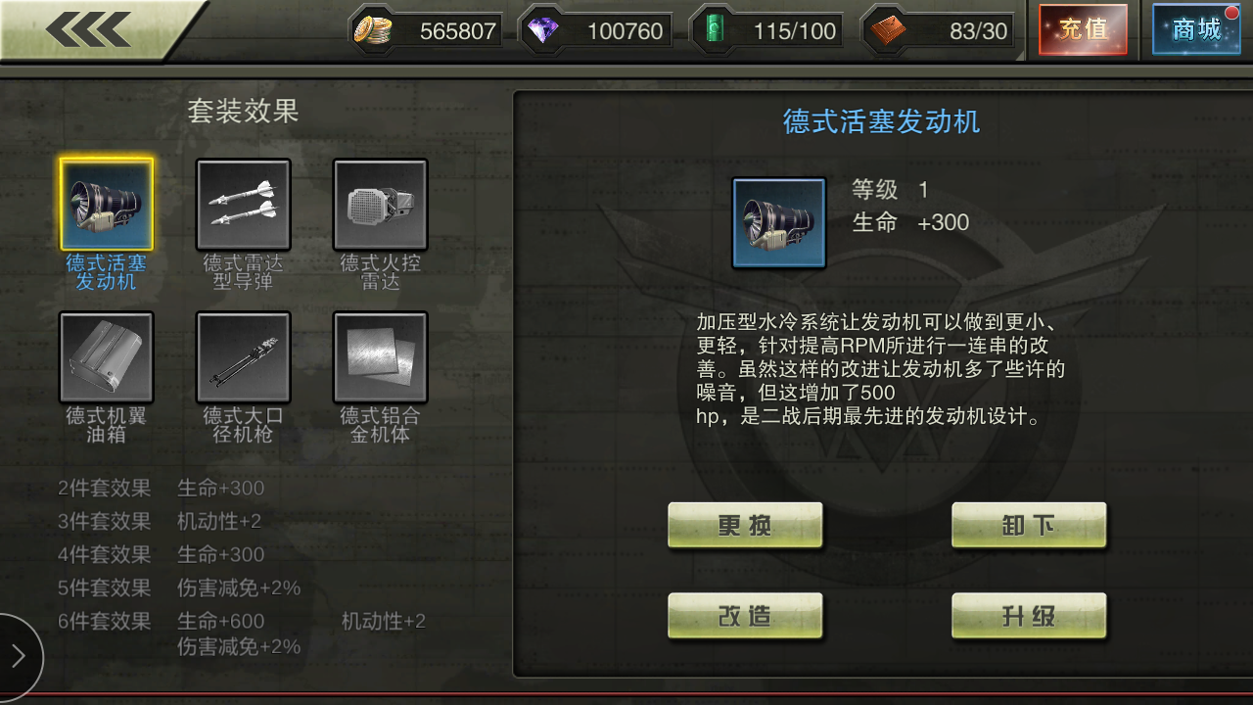
Task: Click the 卸下 unequip button
Action: [x=1029, y=526]
